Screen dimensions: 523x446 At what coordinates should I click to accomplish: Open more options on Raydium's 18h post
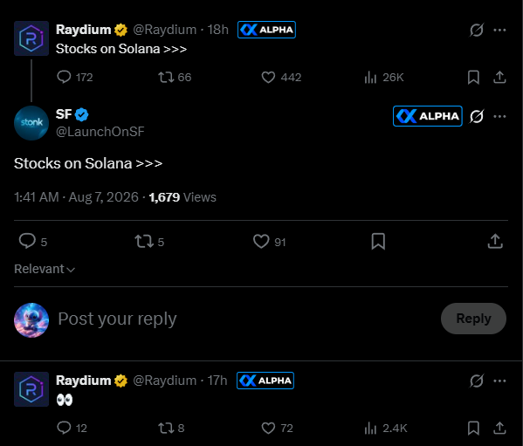499,30
